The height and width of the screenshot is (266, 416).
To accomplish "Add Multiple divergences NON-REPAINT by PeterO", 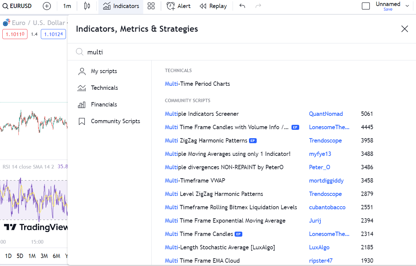I will (x=224, y=167).
